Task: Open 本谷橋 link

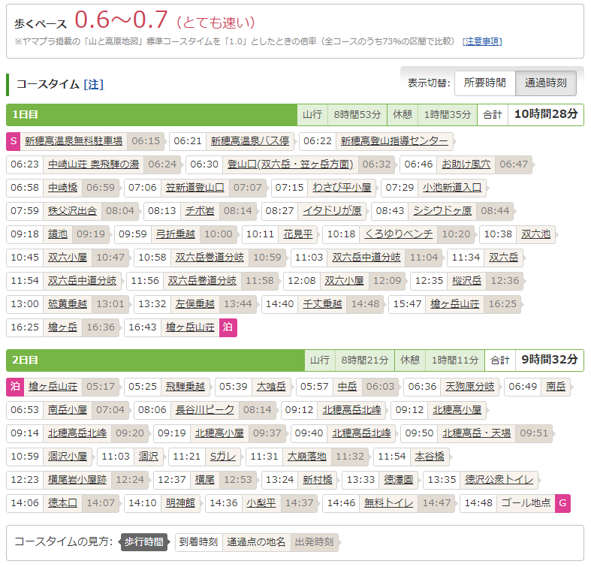Action: (430, 457)
